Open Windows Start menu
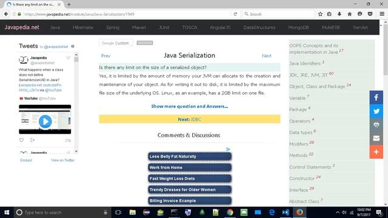 7,213
